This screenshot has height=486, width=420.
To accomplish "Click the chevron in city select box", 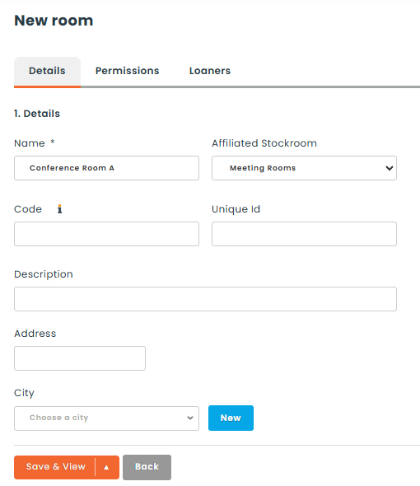I will coord(190,418).
